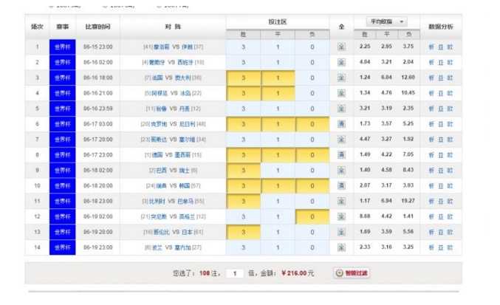
Task: Select loss (0) for match 14 波兰
Action: coord(312,247)
